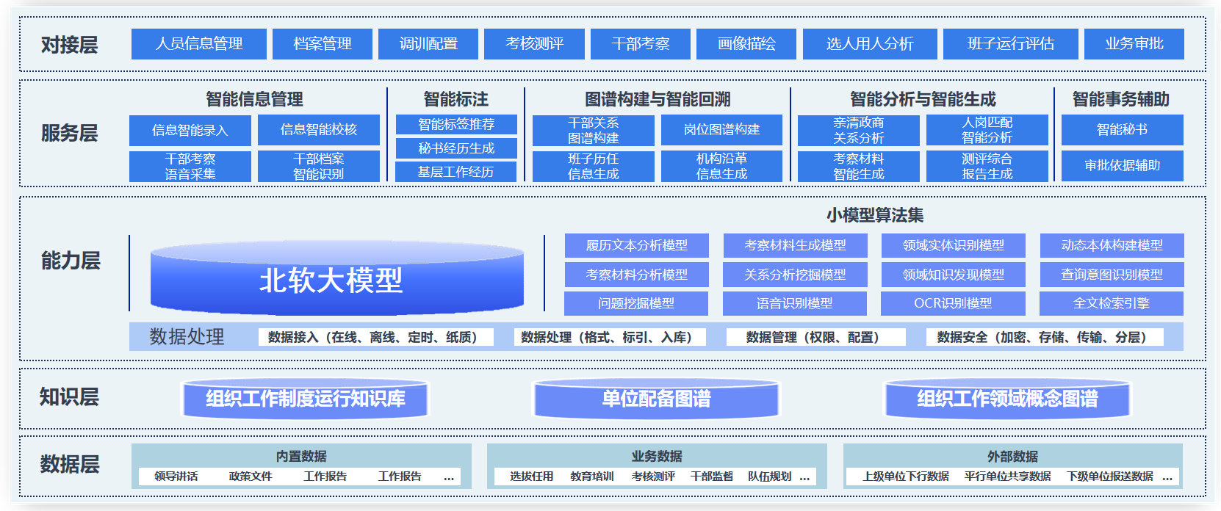The height and width of the screenshot is (511, 1221).
Task: Click the 秘书经历生成 box
Action: tap(456, 148)
